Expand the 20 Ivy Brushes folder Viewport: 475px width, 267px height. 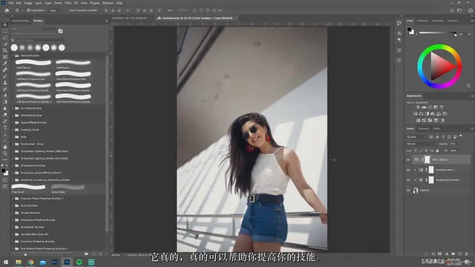tap(13, 206)
